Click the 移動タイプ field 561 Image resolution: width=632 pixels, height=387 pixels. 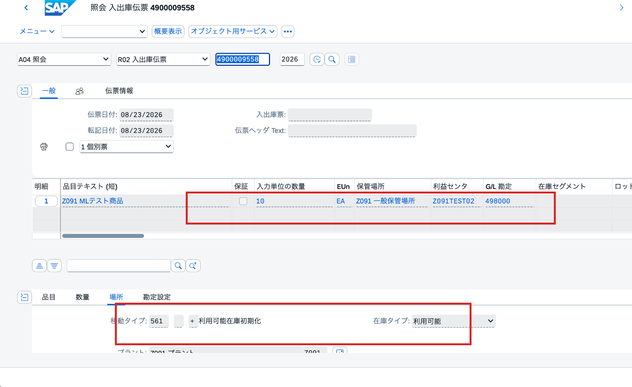(159, 321)
